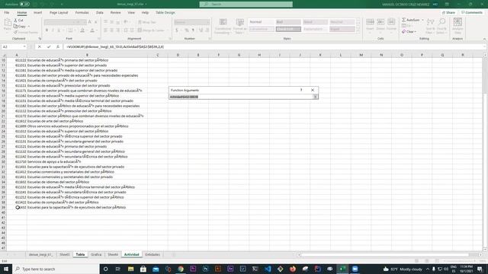Open the Font dialog launcher
Image resolution: width=488 pixels, height=274 pixels.
[x=99, y=39]
